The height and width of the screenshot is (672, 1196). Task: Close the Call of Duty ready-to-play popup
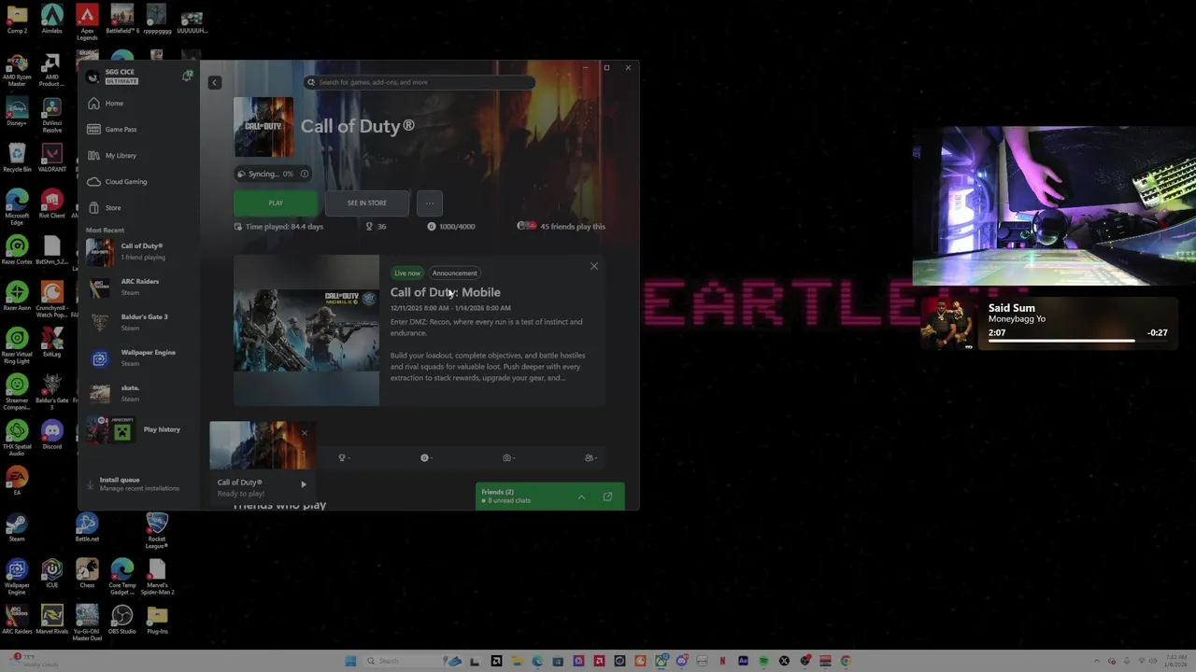pyautogui.click(x=304, y=432)
